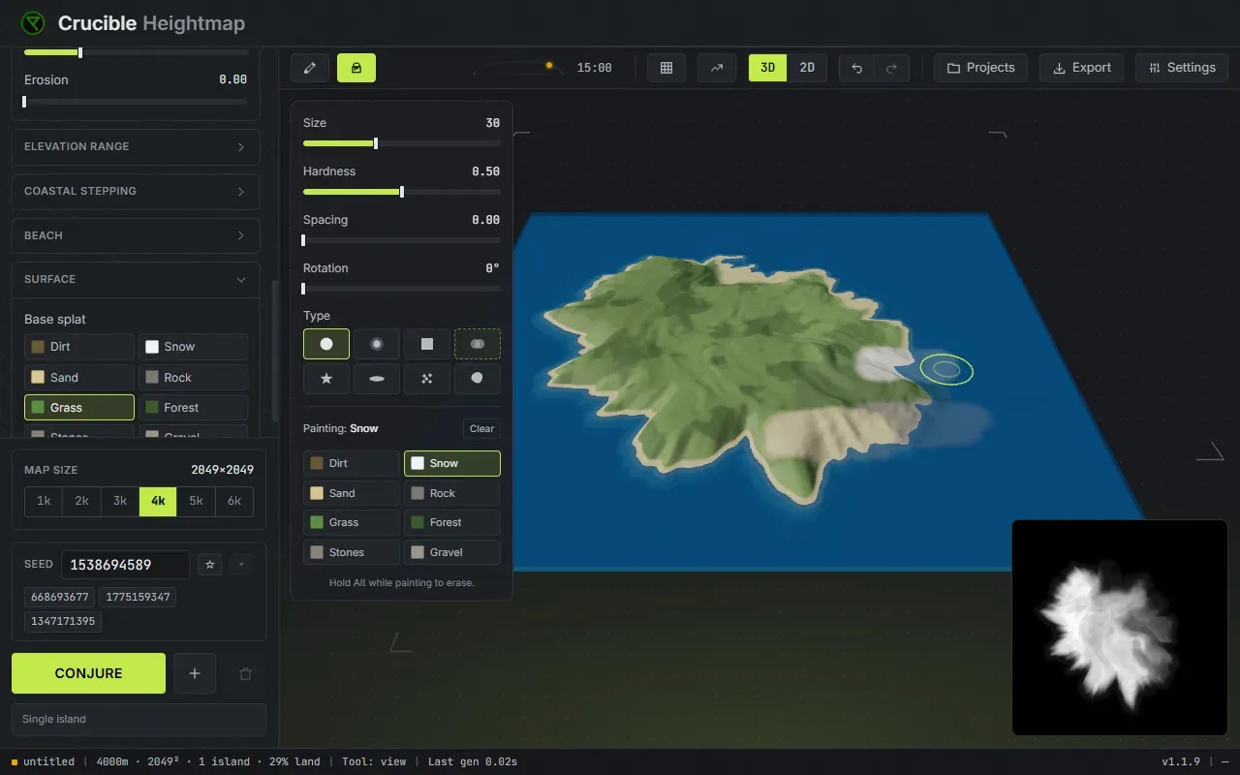This screenshot has height=775, width=1240.
Task: Select the pencil sculpt tool in toolbar
Action: pos(310,68)
